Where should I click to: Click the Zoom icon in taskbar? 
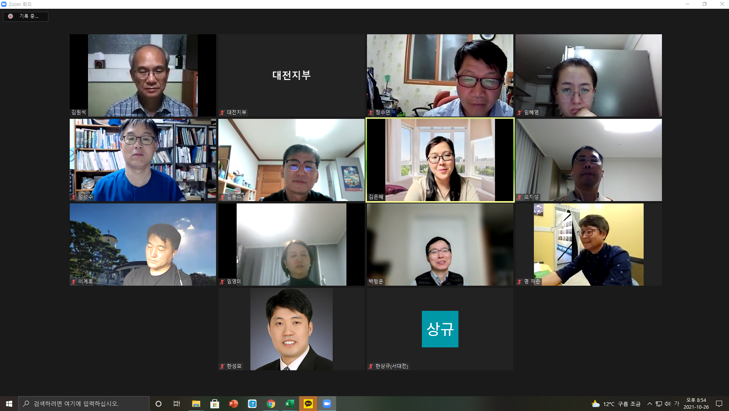point(327,404)
